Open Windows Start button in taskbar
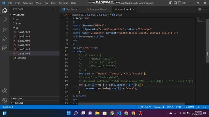The width and height of the screenshot is (209, 117). click(69, 113)
